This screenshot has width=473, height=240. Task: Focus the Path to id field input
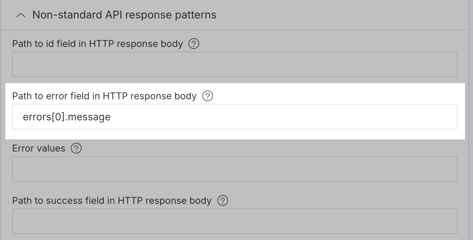click(235, 64)
